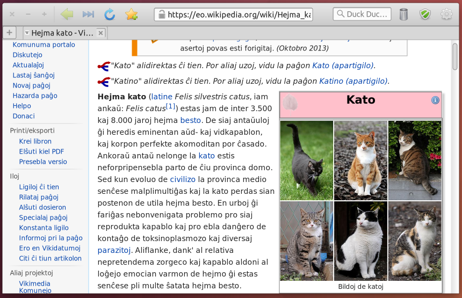Go back with the green arrow
Screen dimensions: 462x298
coord(67,14)
